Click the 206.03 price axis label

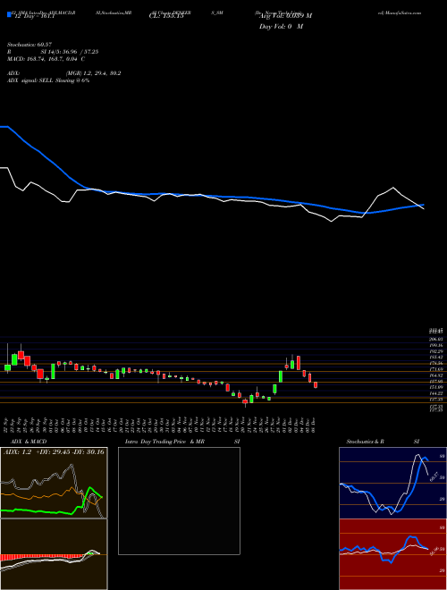pos(437,339)
